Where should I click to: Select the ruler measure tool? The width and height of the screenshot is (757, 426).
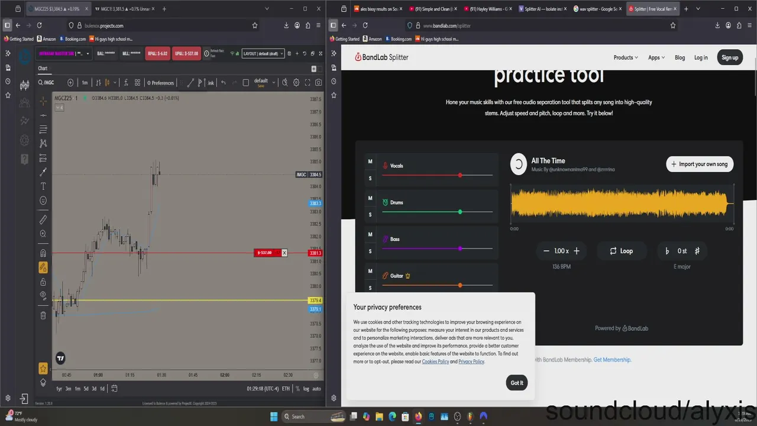pos(43,220)
